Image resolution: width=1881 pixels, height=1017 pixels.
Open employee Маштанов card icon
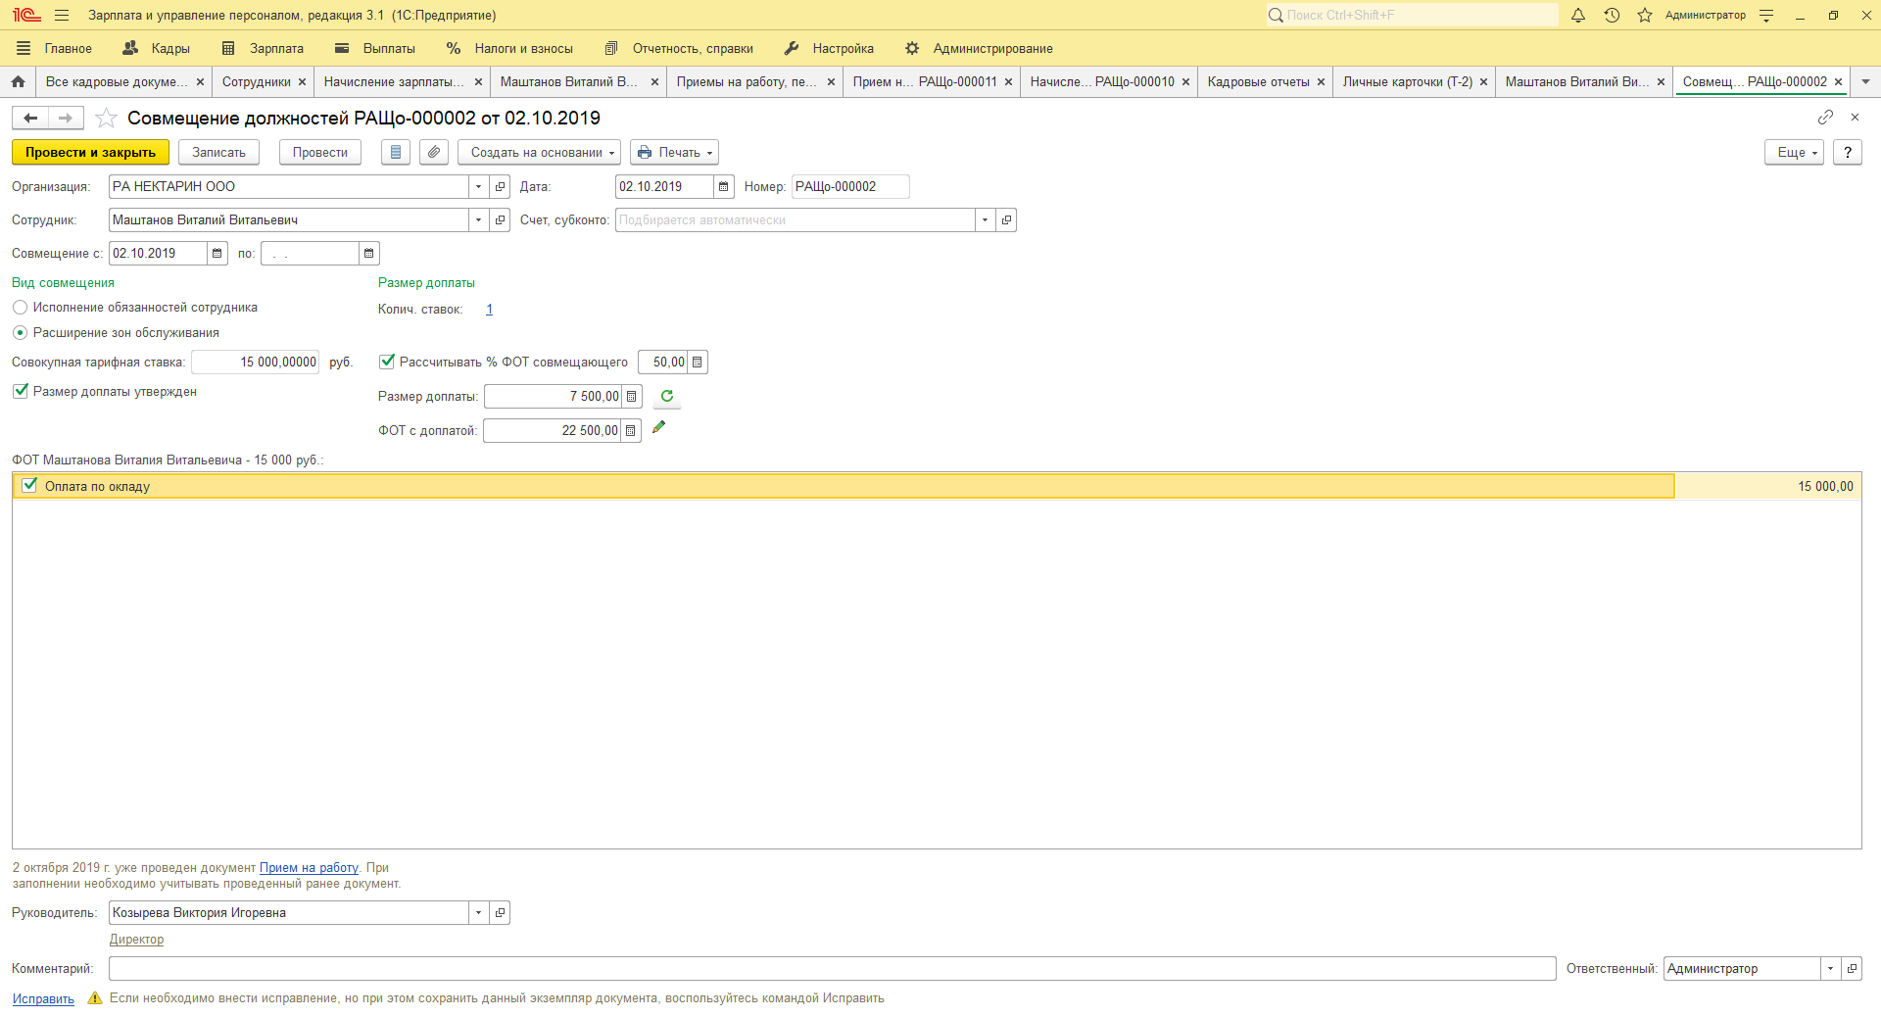pos(500,219)
